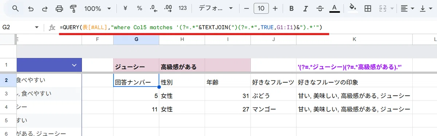The width and height of the screenshot is (437, 136).
Task: Toggle strikethrough formatting
Action: click(x=320, y=8)
